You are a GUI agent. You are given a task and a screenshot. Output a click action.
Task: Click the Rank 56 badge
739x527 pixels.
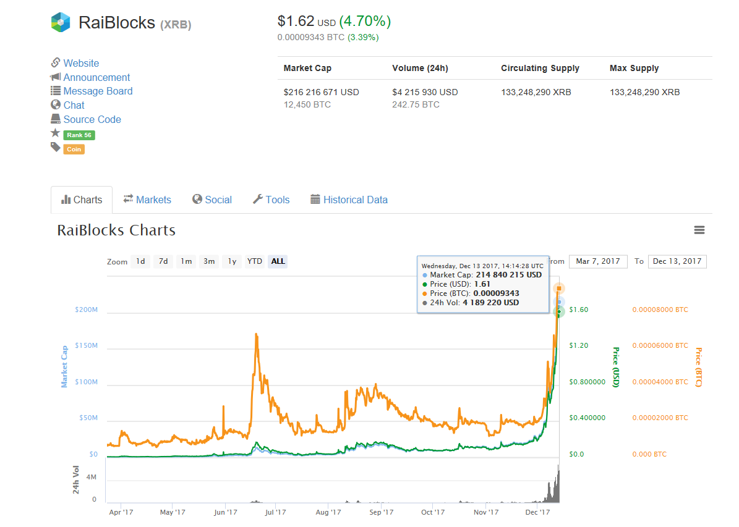coord(79,135)
